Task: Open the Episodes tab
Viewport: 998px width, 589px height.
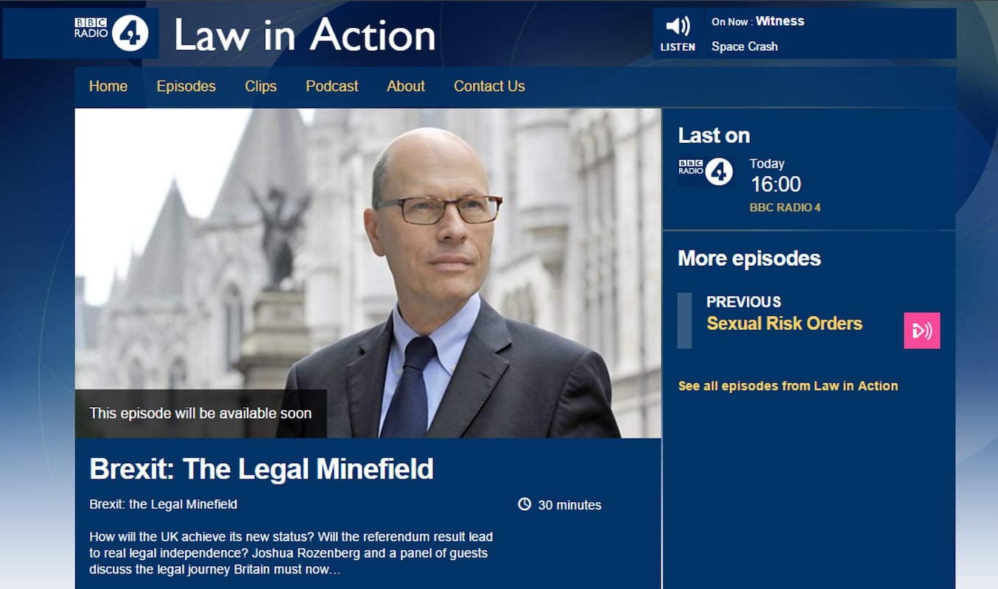Action: [x=186, y=86]
